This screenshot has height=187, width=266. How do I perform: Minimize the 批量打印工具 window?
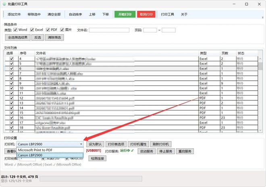click(234, 4)
